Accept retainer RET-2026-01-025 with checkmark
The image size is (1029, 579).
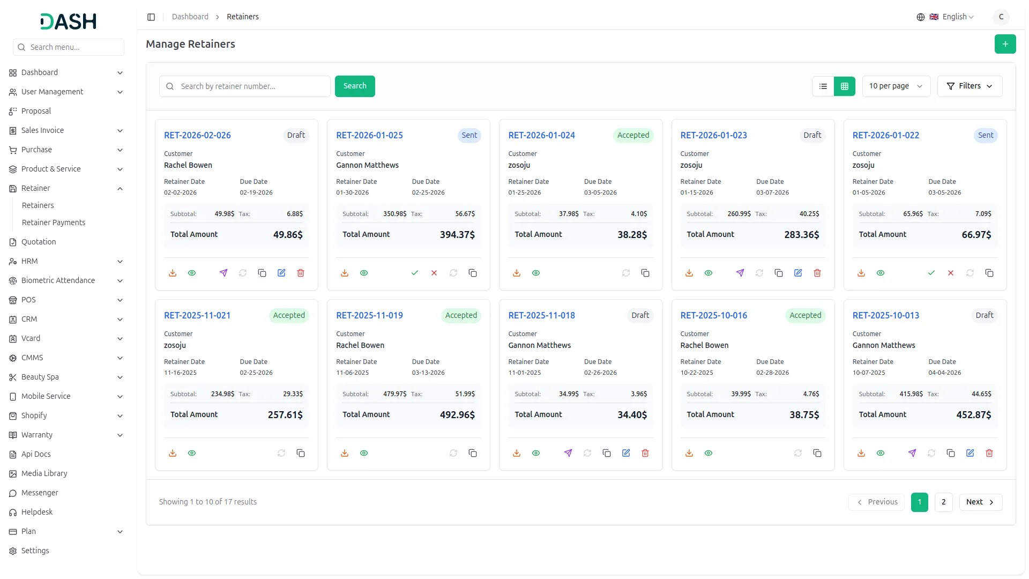point(415,273)
